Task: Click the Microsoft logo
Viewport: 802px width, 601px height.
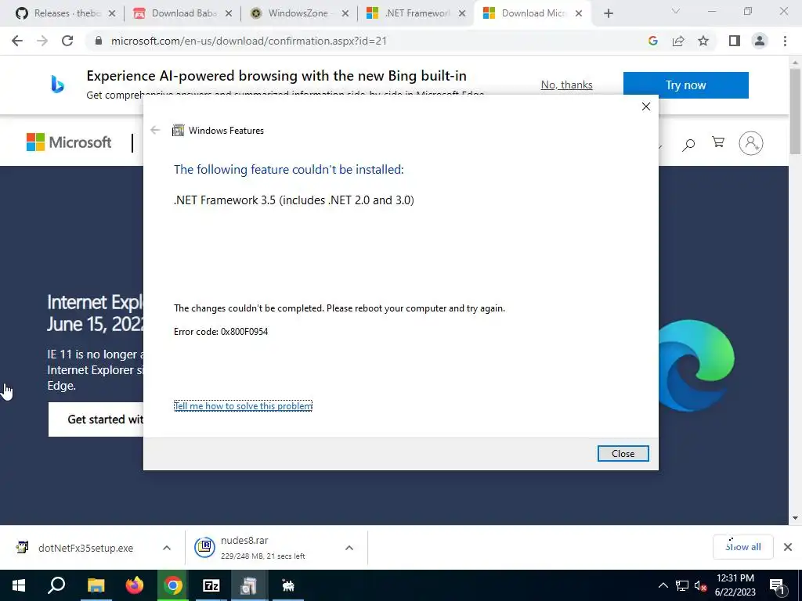Action: (x=69, y=142)
